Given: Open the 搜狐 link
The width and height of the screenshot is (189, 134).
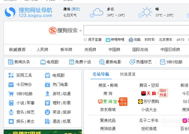Looking at the screenshot, I should 102,85.
